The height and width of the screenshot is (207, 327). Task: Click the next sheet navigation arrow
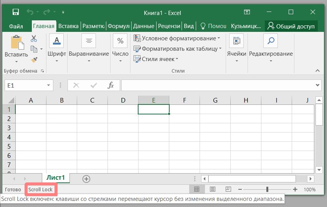click(25, 179)
